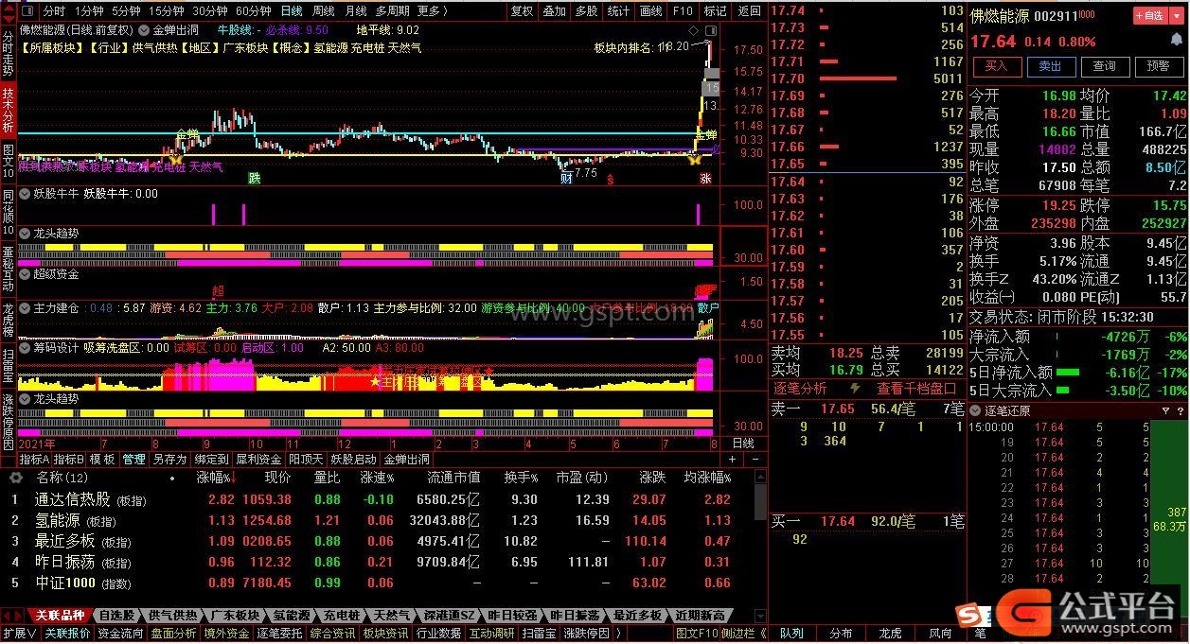The image size is (1190, 644).
Task: Select the 月线 monthly chart
Action: [x=355, y=11]
